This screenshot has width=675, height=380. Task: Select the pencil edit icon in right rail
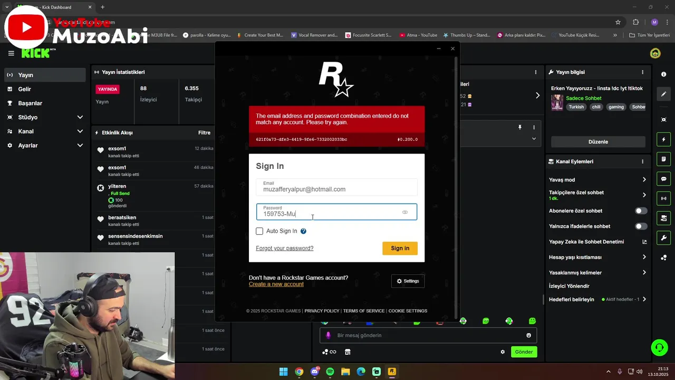663,94
